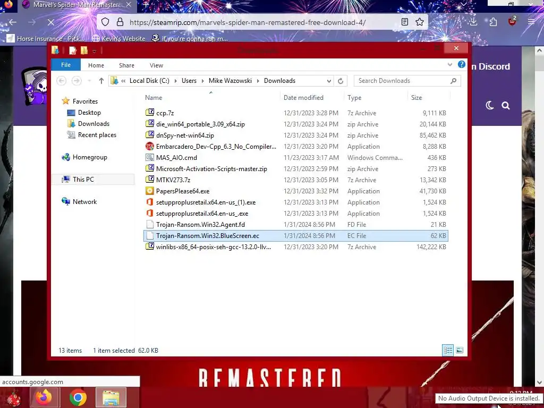Open Firefox extensions puzzle icon

(493, 22)
